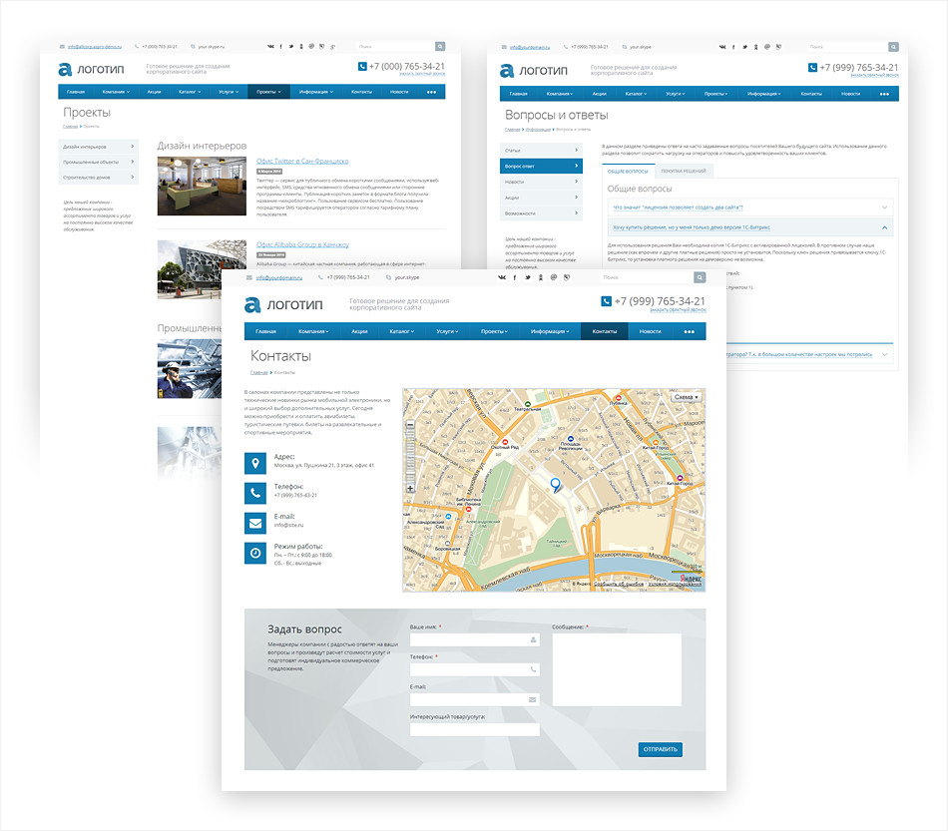Click the blue location pin on the map

click(x=556, y=484)
